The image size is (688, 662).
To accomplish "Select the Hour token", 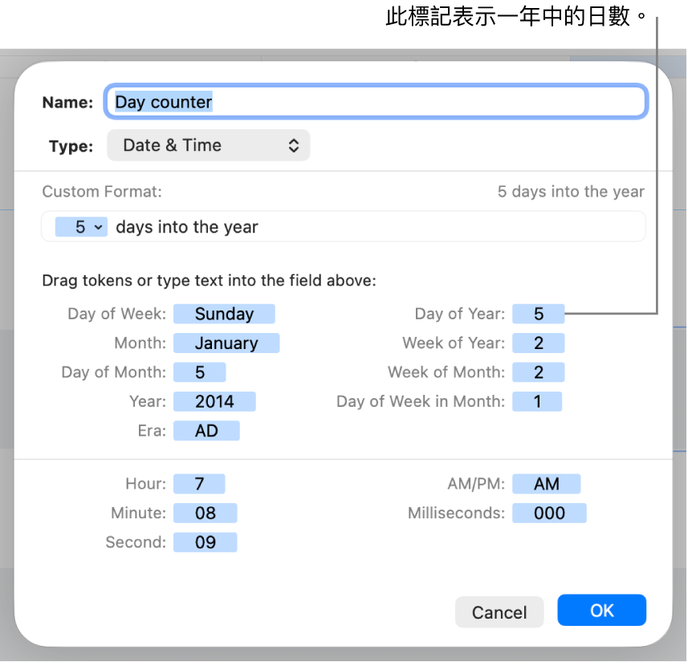I will coord(199,484).
